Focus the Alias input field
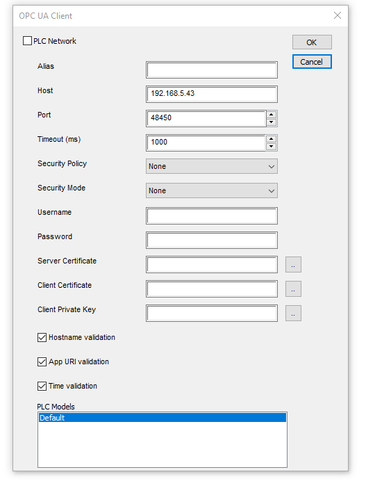 pos(211,70)
